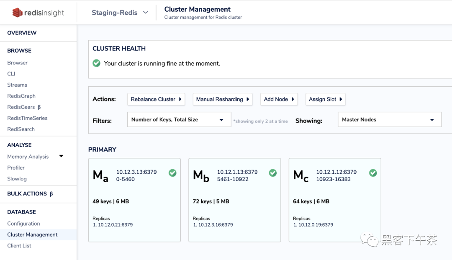Open the Staging-Redis database dropdown

[120, 13]
